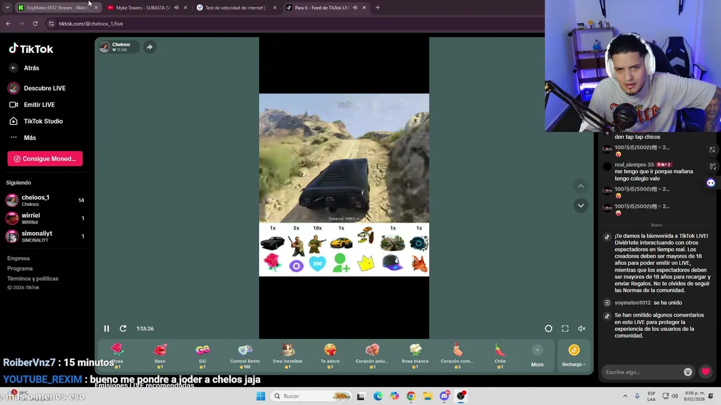Close the Test de velocidad tab
The image size is (721, 405).
tap(275, 8)
